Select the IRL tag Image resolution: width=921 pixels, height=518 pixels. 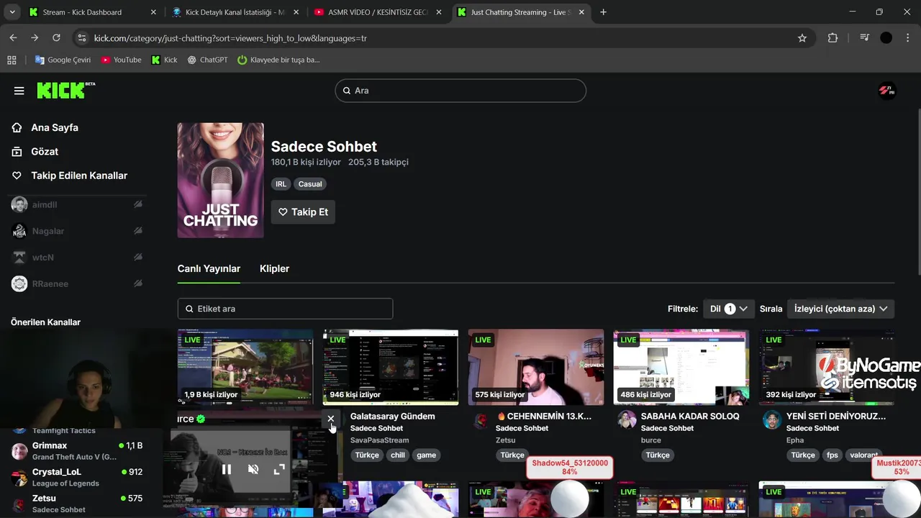281,184
